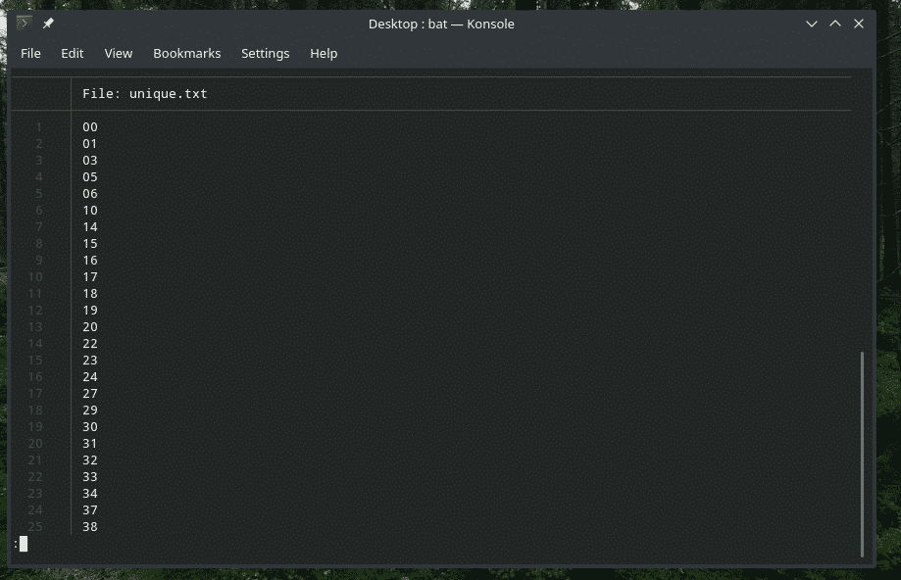Select the value '18' on line 11
901x580 pixels.
click(x=90, y=294)
